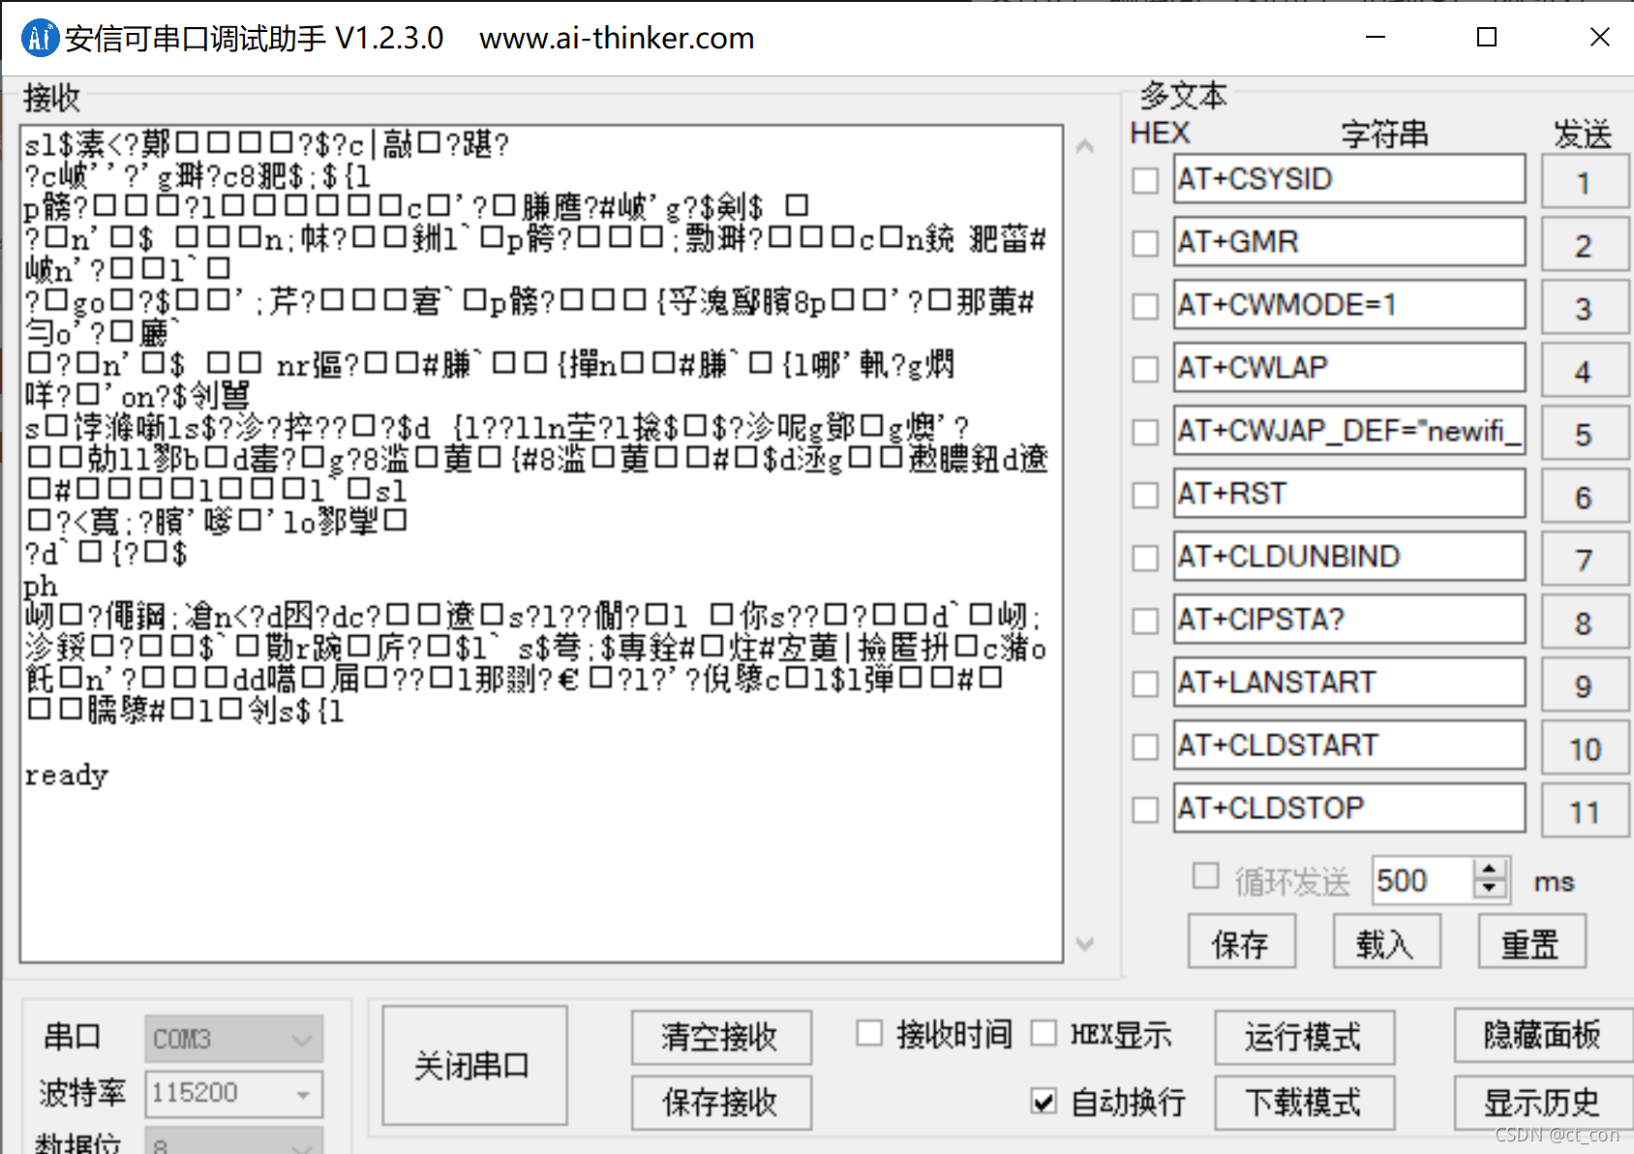Click the AT+RST string field

point(1349,494)
